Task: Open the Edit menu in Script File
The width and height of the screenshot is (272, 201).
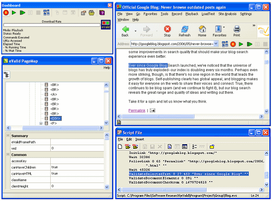Action: 129,139
